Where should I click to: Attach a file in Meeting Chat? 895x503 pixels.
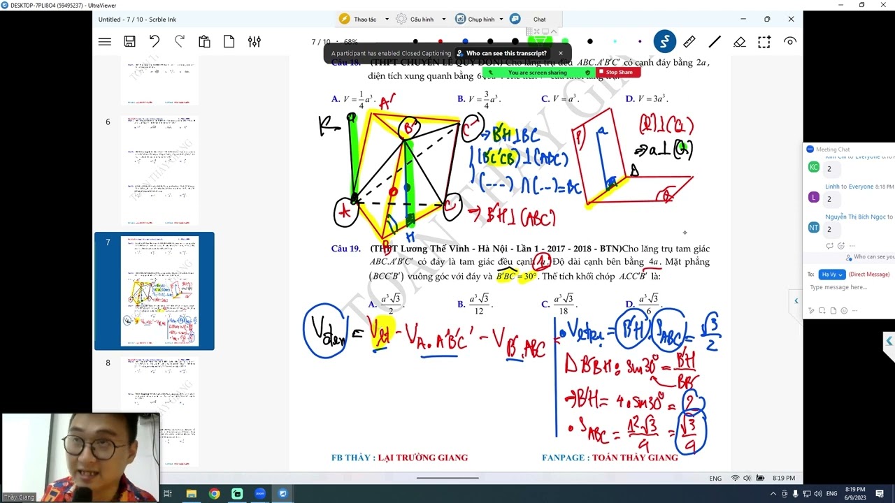[x=833, y=310]
